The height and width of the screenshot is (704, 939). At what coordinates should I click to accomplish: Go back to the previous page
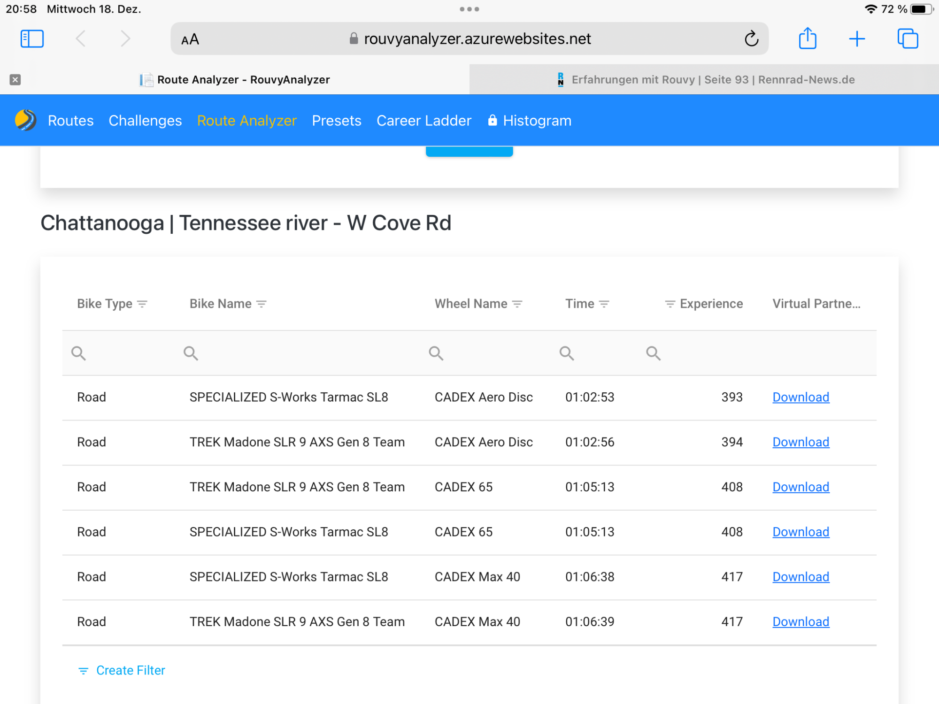click(x=81, y=38)
